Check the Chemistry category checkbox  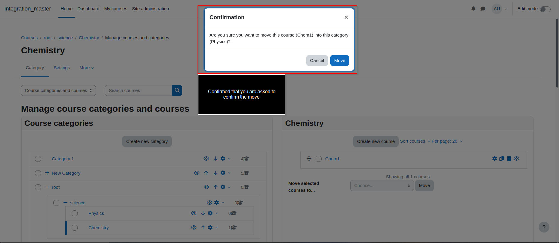[x=75, y=228]
